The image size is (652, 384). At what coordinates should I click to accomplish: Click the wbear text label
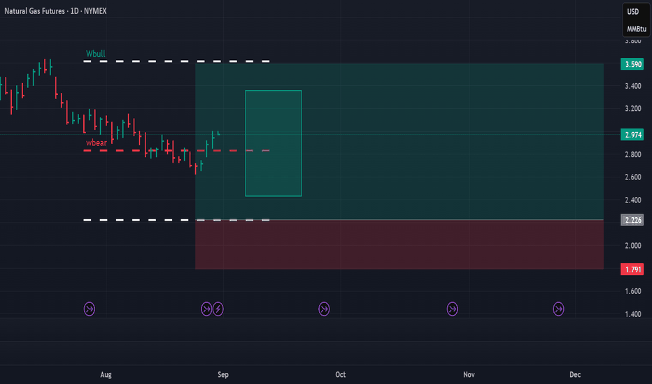pyautogui.click(x=96, y=143)
